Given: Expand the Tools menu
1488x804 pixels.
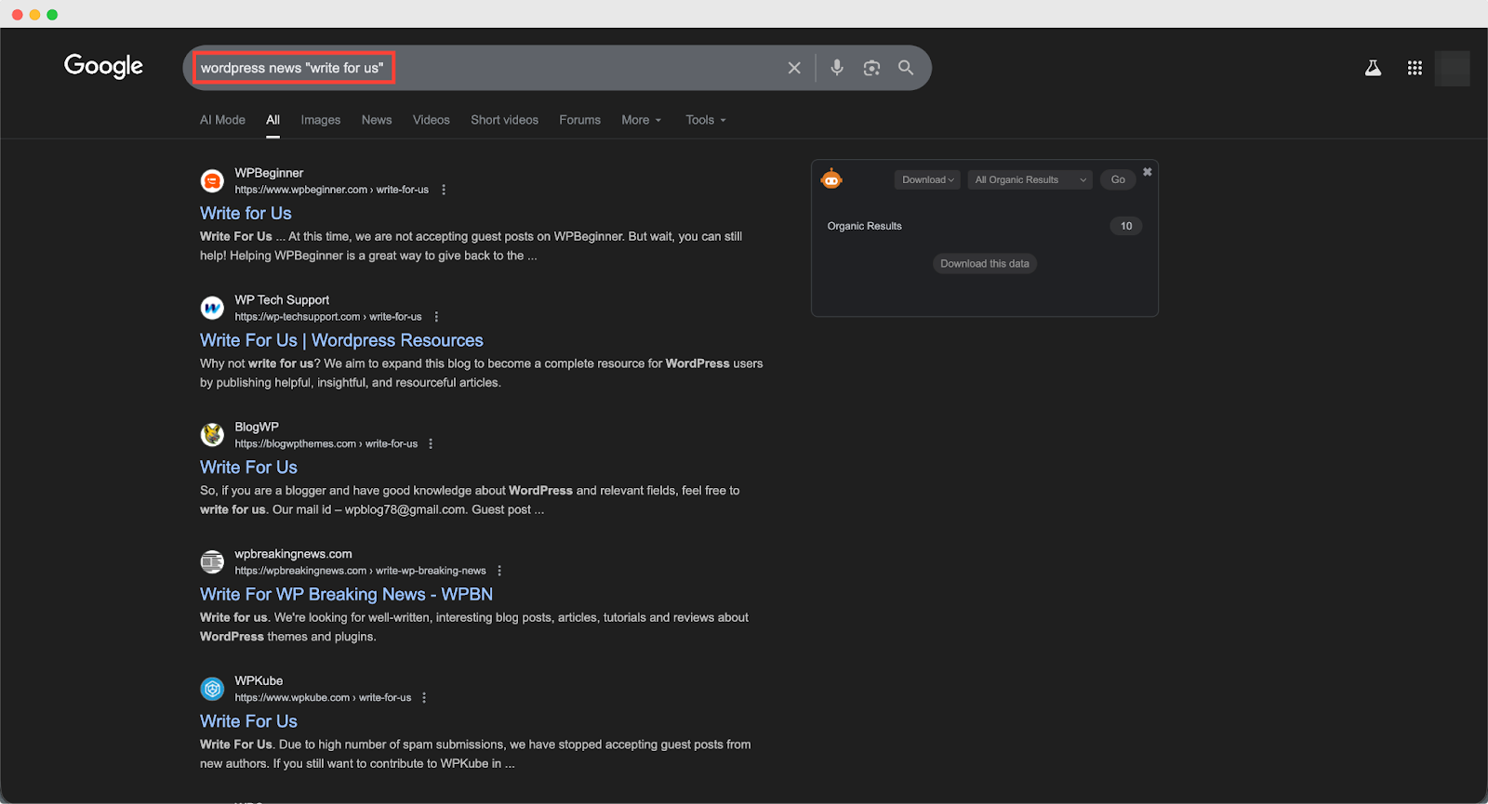Looking at the screenshot, I should pos(706,120).
